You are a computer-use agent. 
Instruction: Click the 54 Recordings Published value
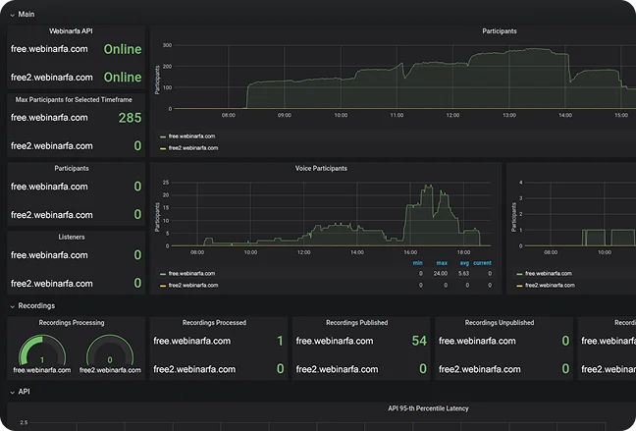[419, 341]
